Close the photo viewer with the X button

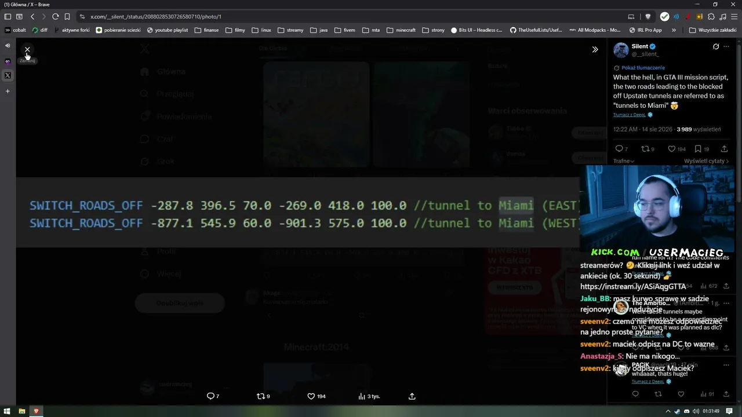27,49
